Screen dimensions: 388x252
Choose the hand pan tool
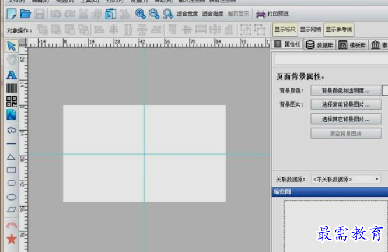12,60
